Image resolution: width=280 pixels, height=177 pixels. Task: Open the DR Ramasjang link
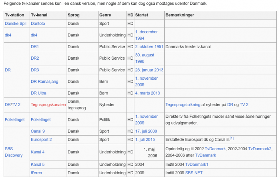pos(44,82)
